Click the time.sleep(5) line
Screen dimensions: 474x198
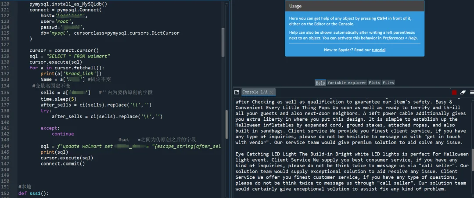[x=58, y=99]
